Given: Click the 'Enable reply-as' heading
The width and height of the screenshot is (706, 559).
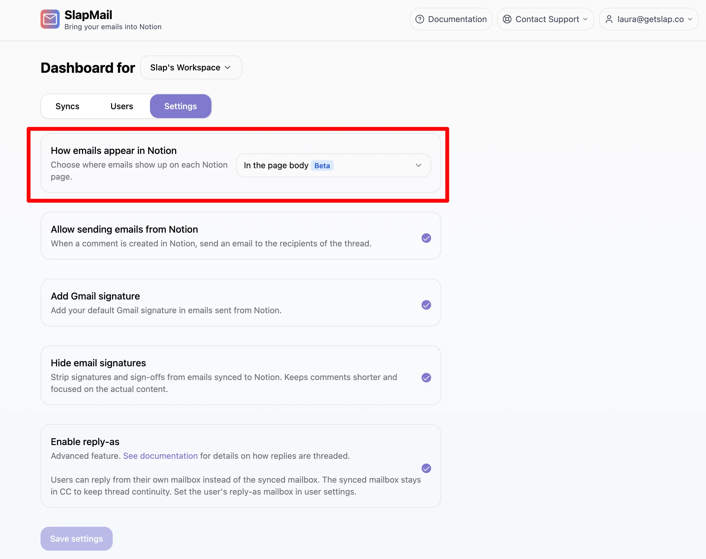Looking at the screenshot, I should 85,442.
